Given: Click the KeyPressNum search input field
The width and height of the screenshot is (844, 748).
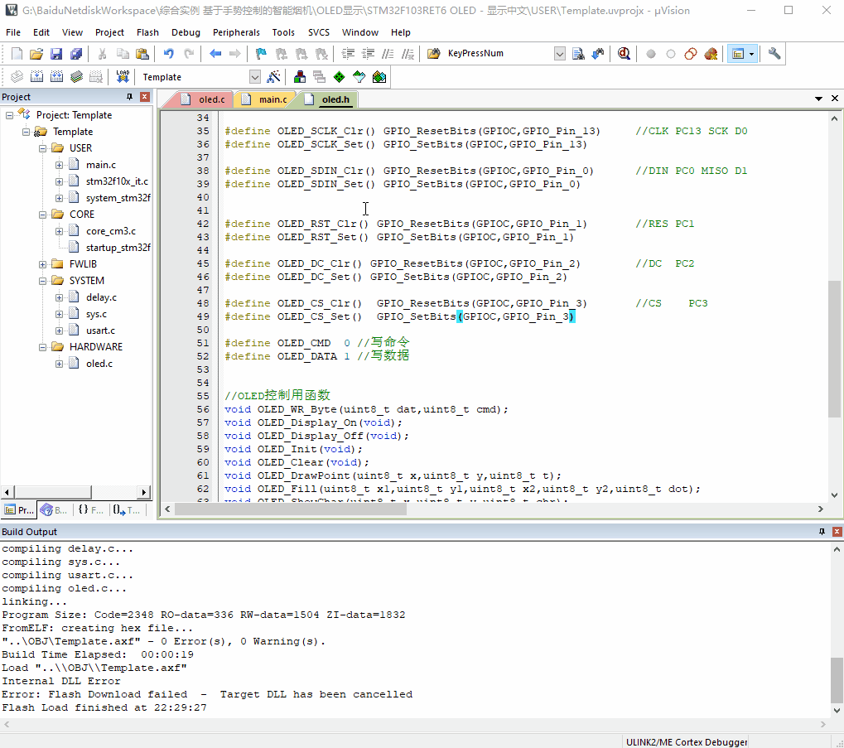Looking at the screenshot, I should pos(499,54).
